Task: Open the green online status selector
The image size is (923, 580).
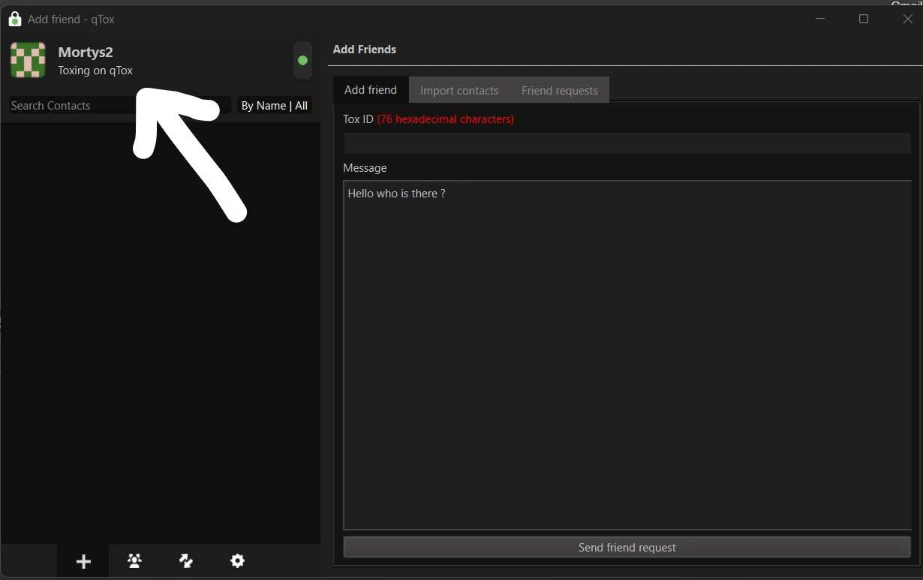Action: [302, 60]
